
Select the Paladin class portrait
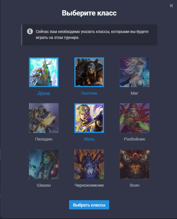pyautogui.click(x=44, y=118)
